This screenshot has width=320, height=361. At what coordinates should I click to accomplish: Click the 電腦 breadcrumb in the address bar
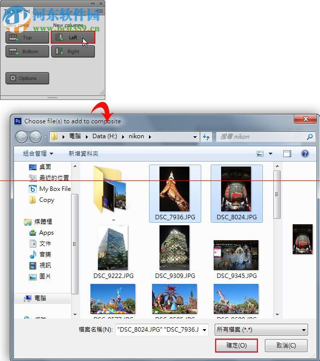point(75,136)
